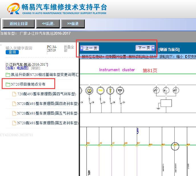Click the AB5 wire label in diagram
This screenshot has height=176, width=196.
tap(89, 173)
